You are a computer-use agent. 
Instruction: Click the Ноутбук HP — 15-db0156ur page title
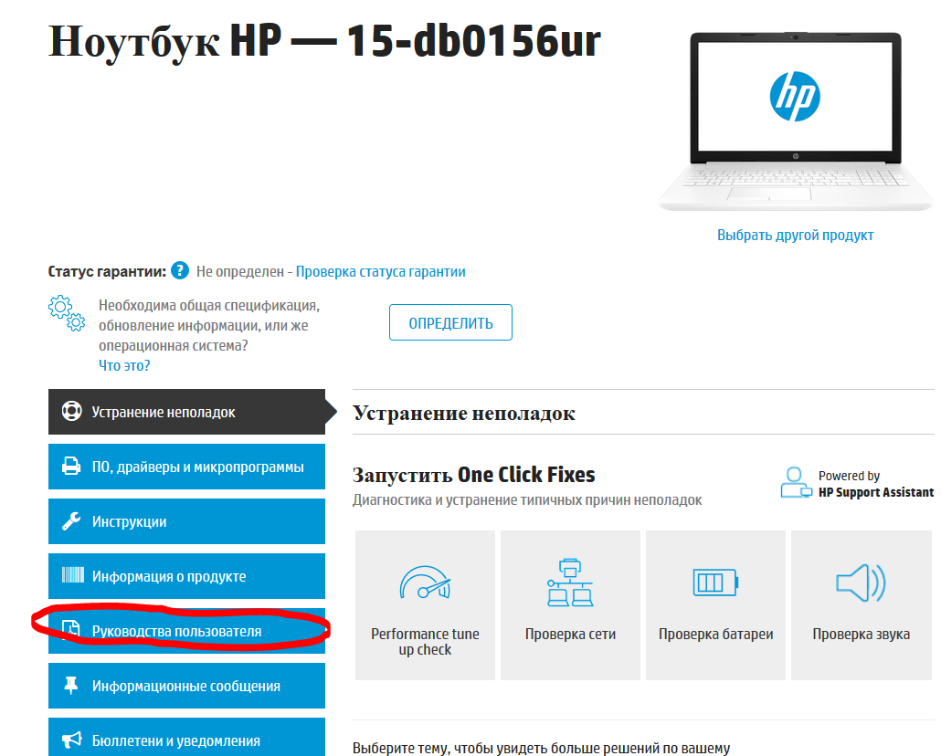(324, 41)
